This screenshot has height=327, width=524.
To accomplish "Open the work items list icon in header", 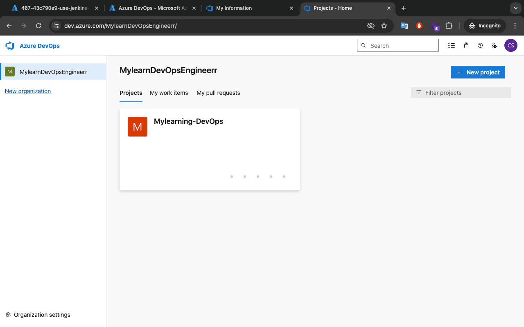I will (x=452, y=46).
